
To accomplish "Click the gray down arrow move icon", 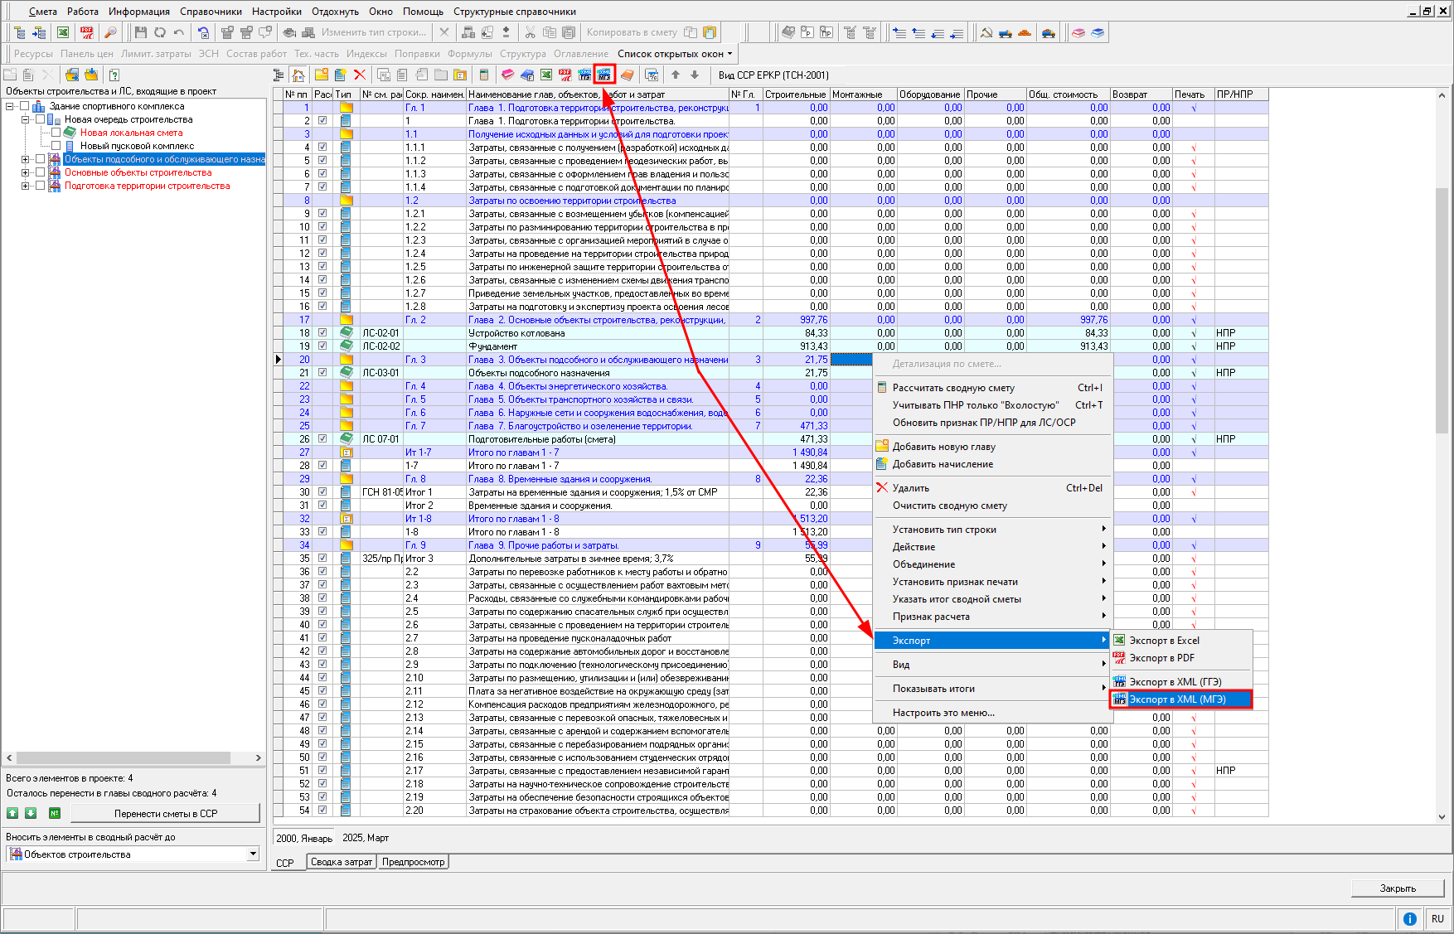I will [695, 75].
